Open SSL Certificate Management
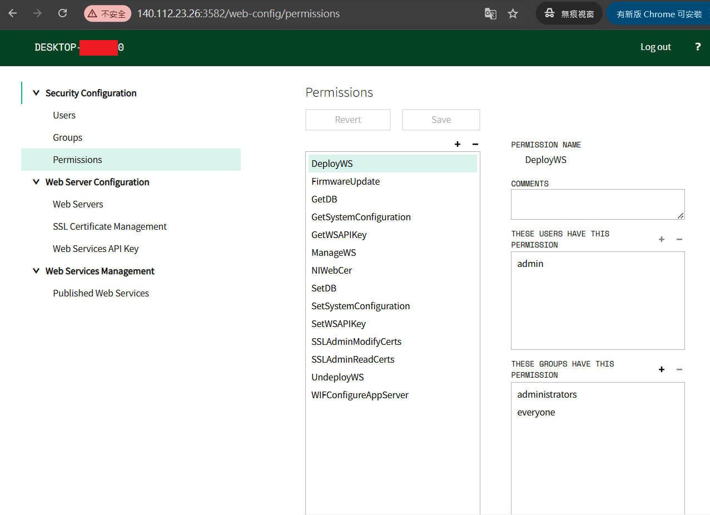Image resolution: width=710 pixels, height=515 pixels. [110, 226]
